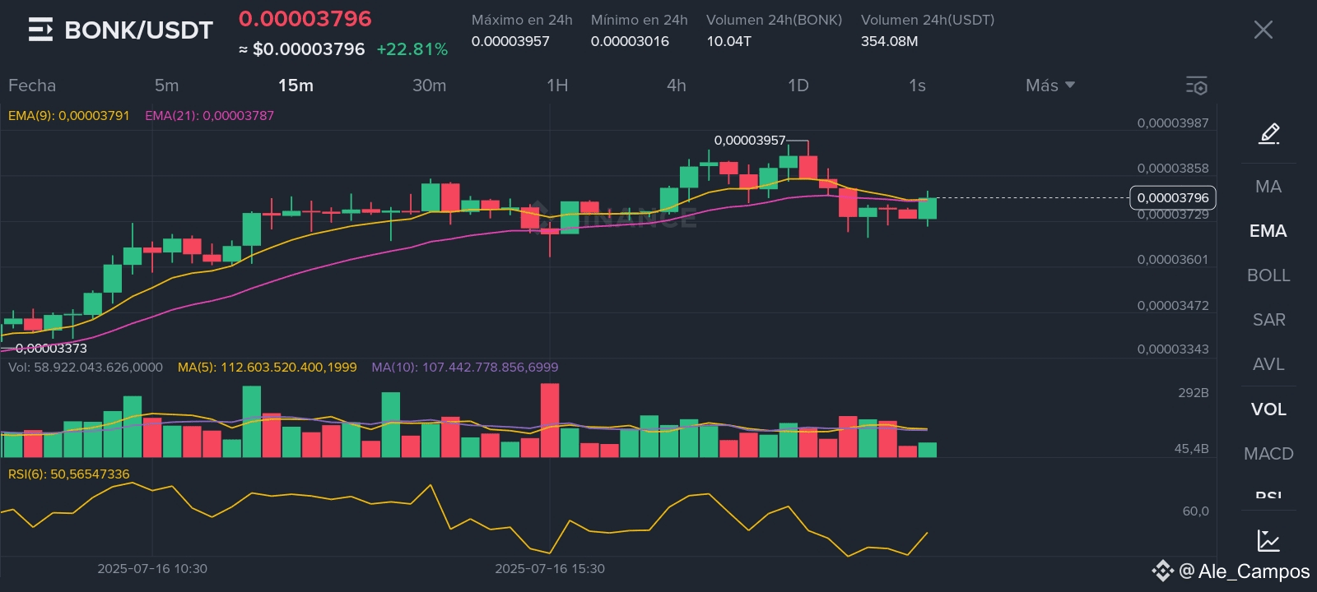Image resolution: width=1317 pixels, height=592 pixels.
Task: Expand the Más timeframe dropdown
Action: (x=1050, y=86)
